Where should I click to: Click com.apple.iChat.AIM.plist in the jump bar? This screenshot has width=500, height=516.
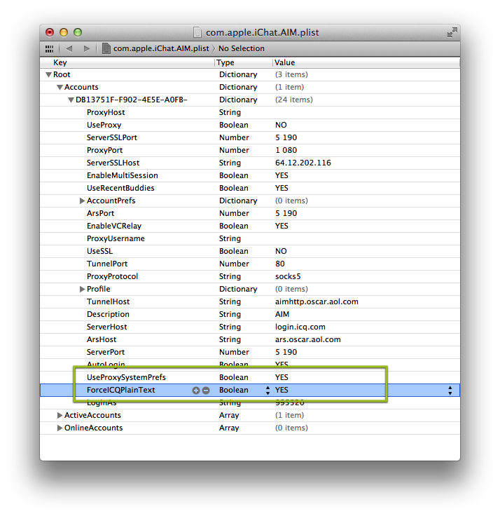161,48
